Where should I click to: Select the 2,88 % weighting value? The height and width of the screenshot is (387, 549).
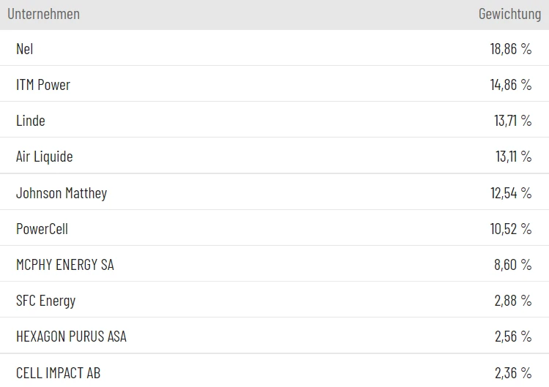click(513, 301)
